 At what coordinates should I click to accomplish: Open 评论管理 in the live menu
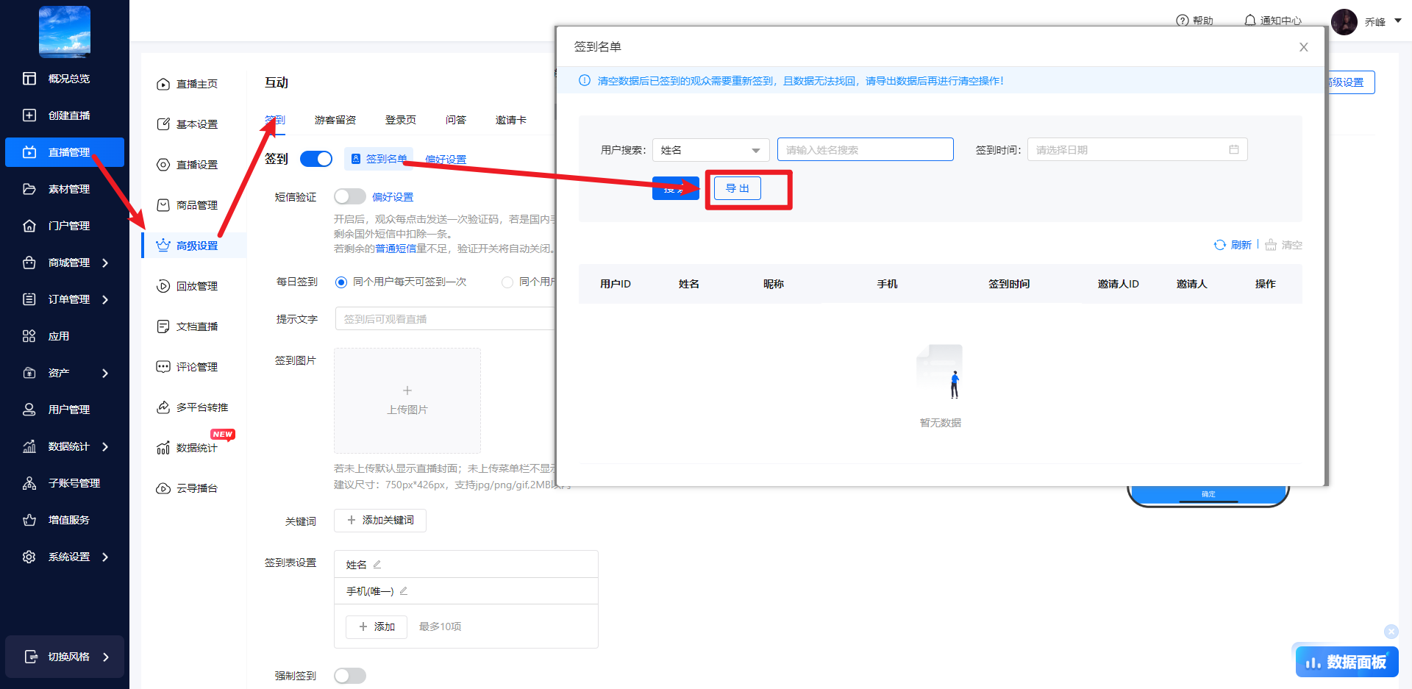pyautogui.click(x=196, y=367)
